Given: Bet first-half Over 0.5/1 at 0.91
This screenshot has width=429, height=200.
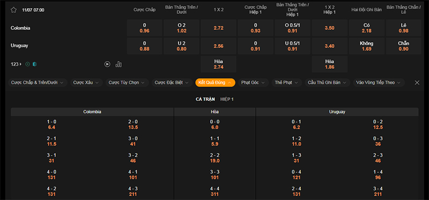Looking at the screenshot, I should [292, 28].
